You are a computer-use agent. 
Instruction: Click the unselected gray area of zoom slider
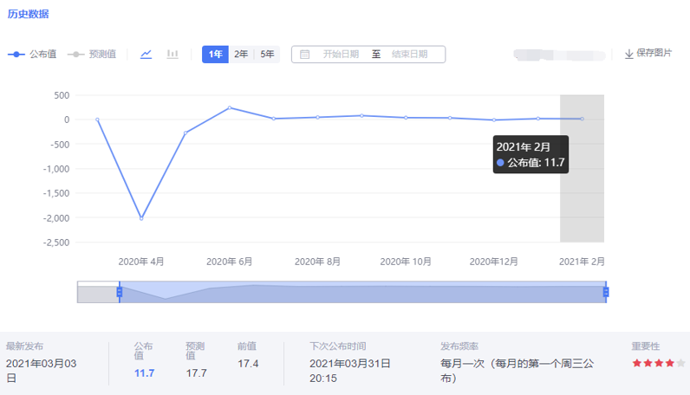[x=98, y=294]
